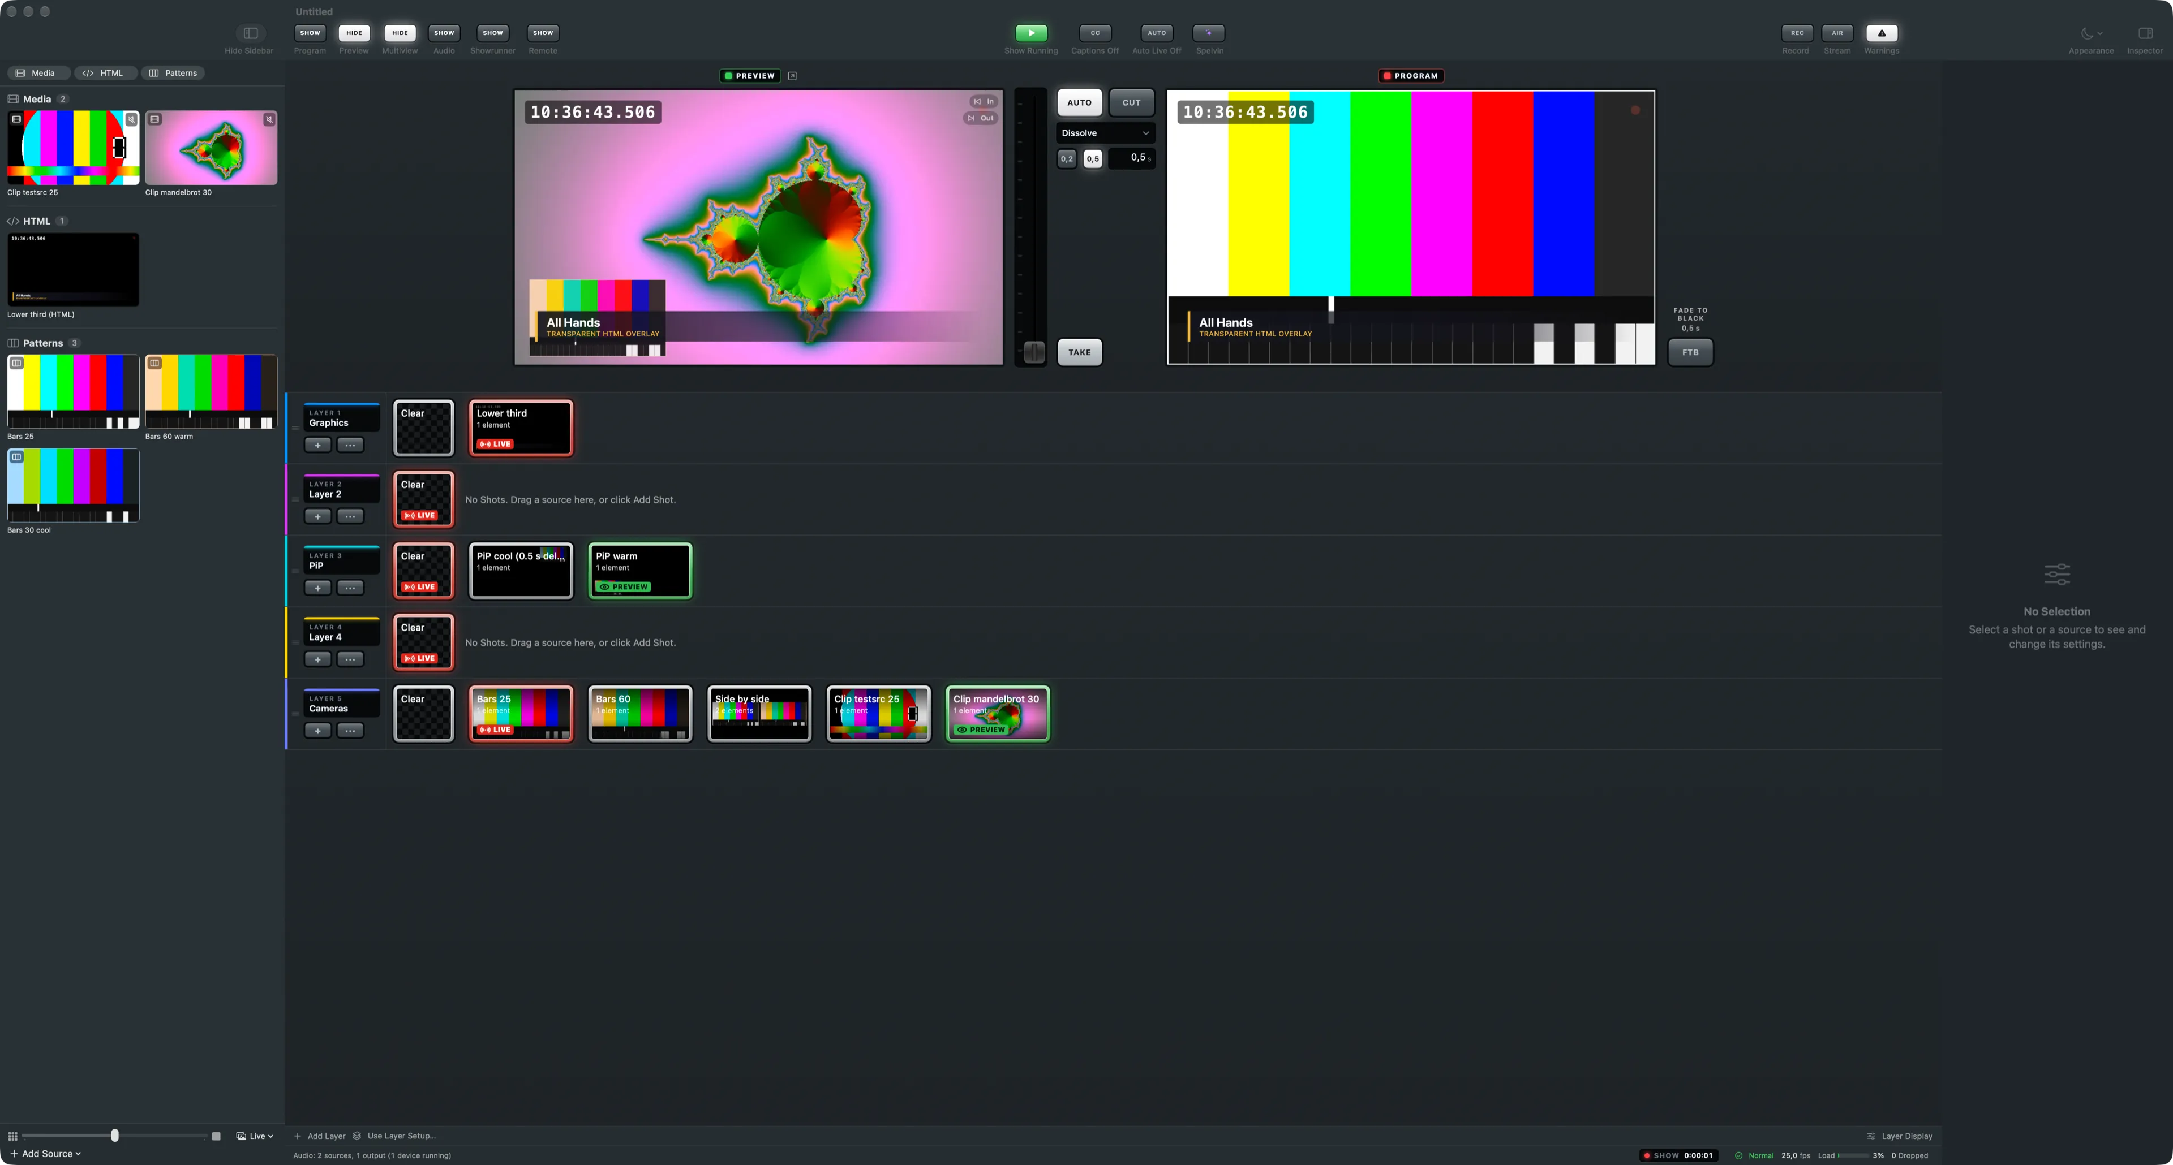Toggle Auto Live Off button
This screenshot has height=1165, width=2173.
[x=1157, y=33]
